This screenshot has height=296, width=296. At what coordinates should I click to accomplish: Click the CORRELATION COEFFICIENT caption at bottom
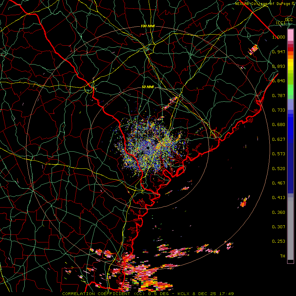tap(148, 294)
